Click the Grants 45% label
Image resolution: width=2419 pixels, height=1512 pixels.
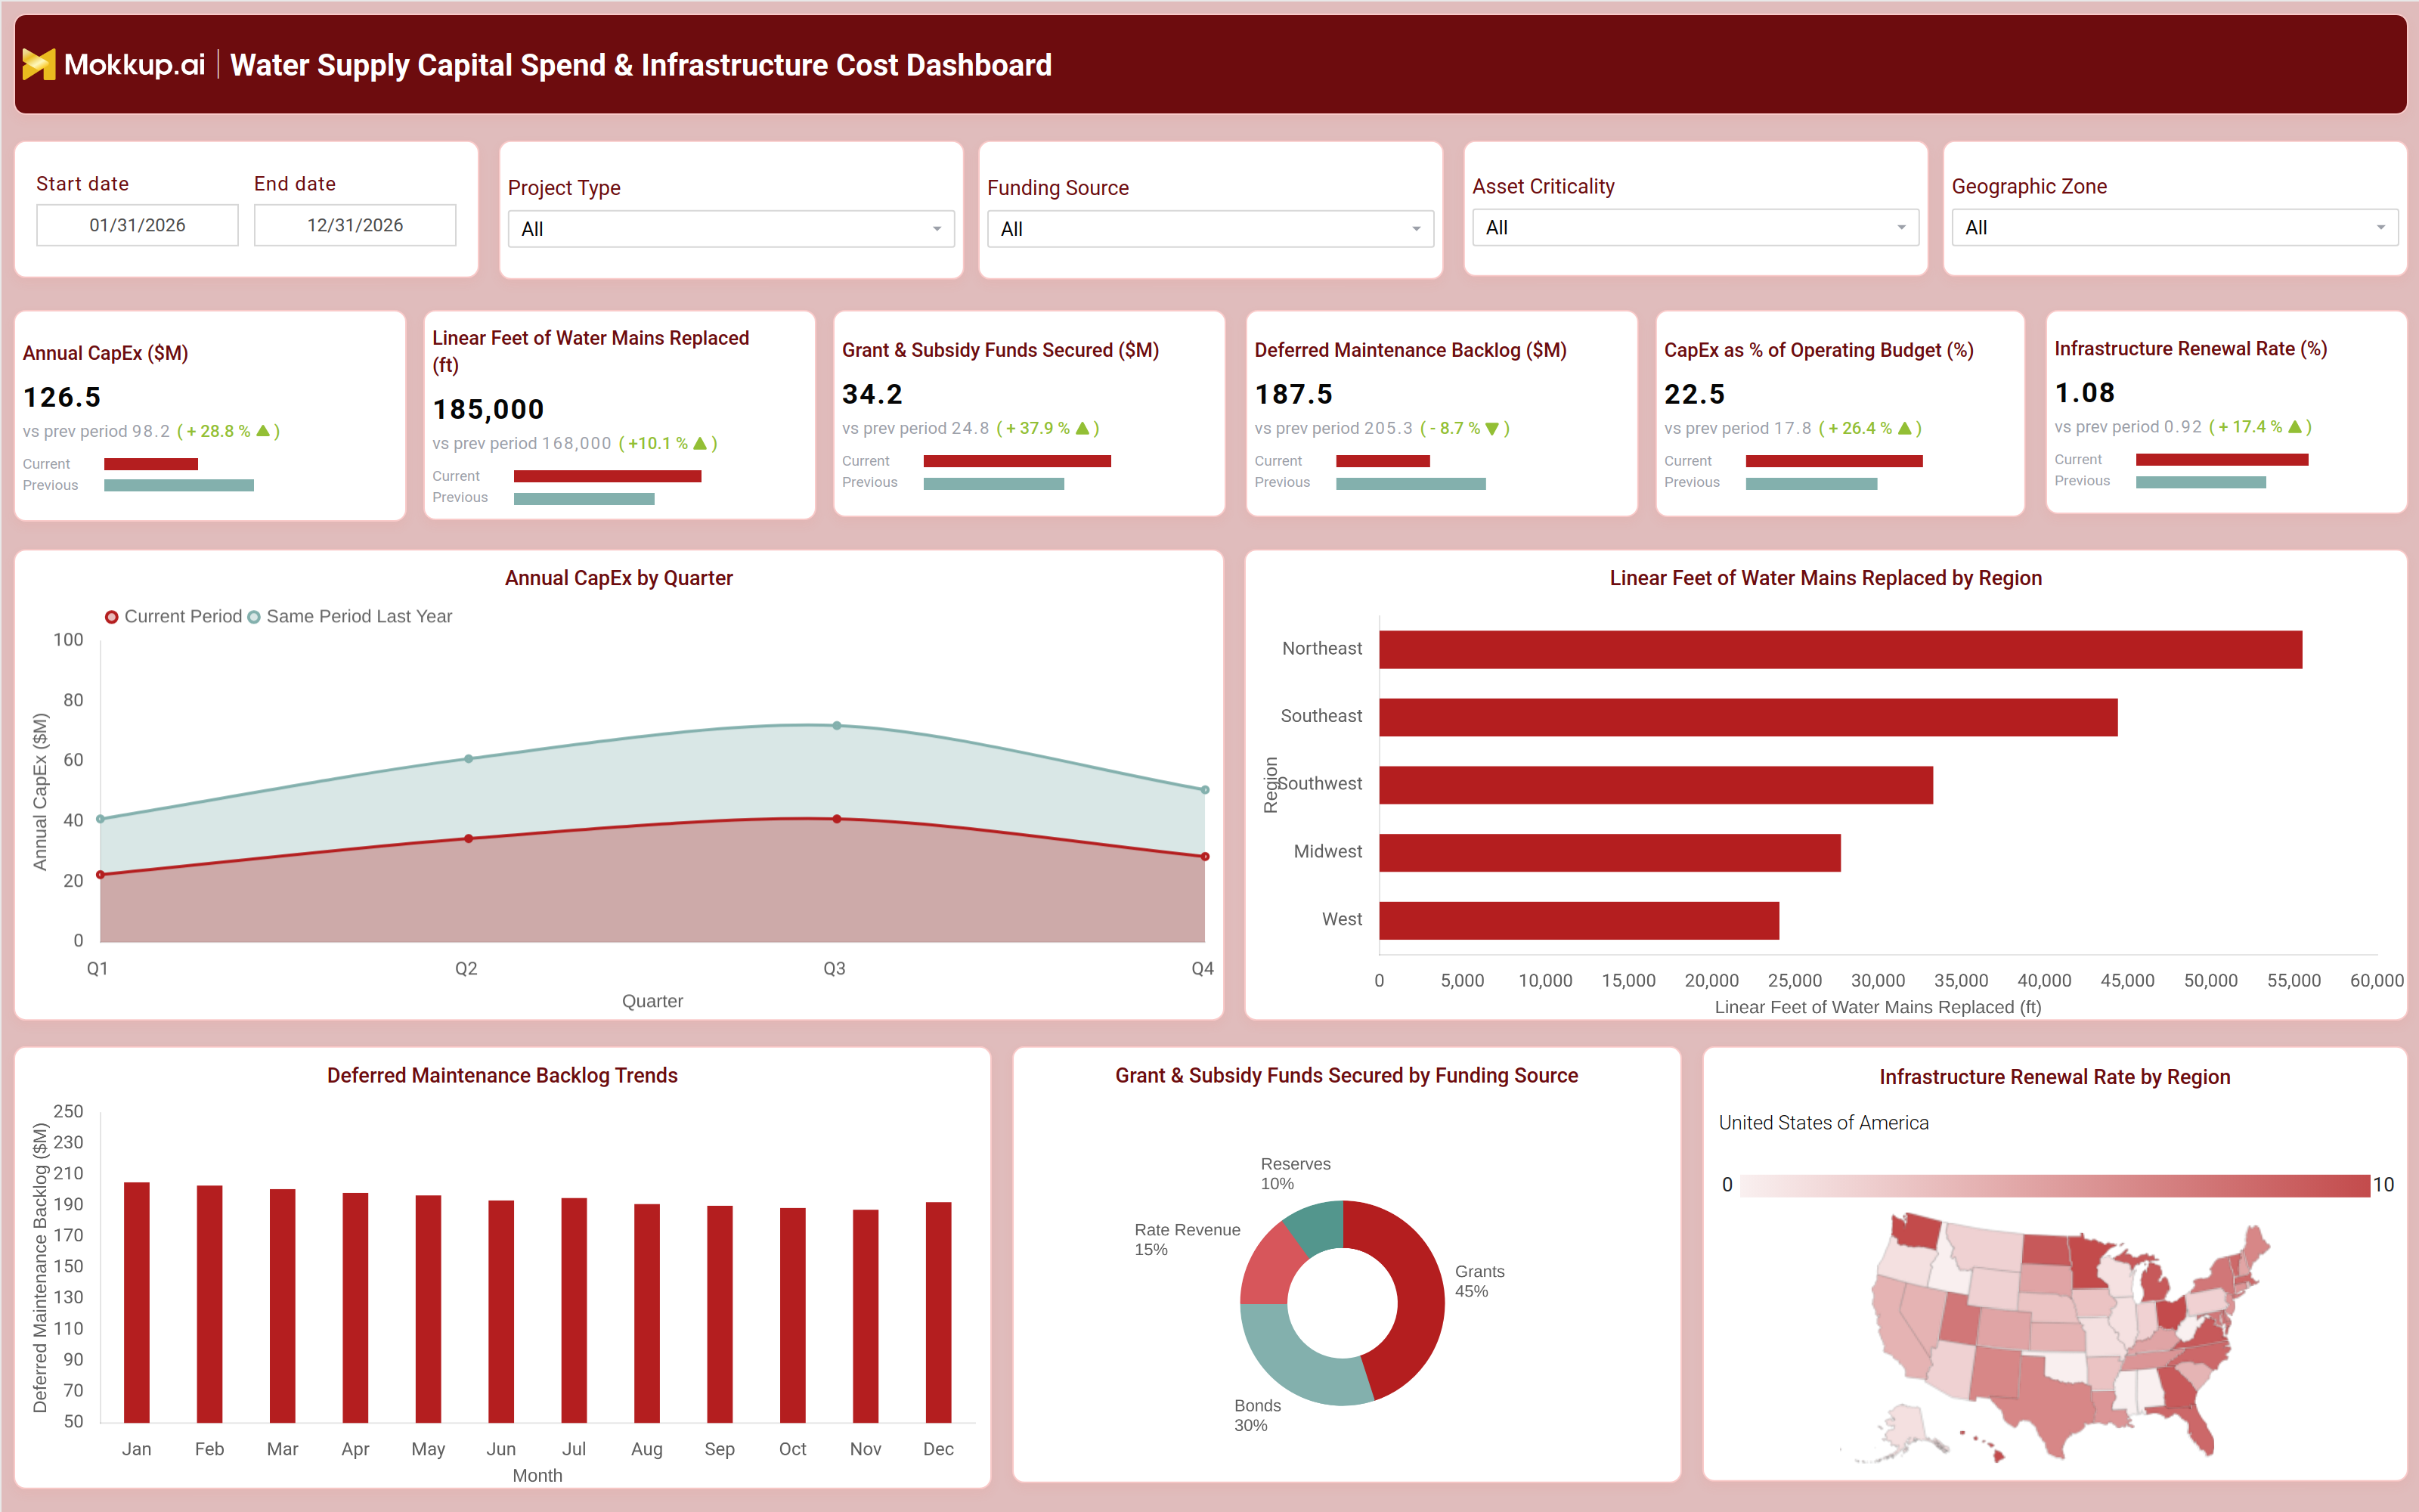point(1479,1281)
